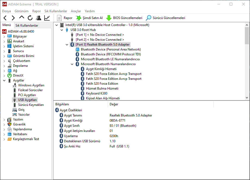Select Aygıt Kimliği Hizmeti row
The height and width of the screenshot is (180, 250).
click(101, 69)
